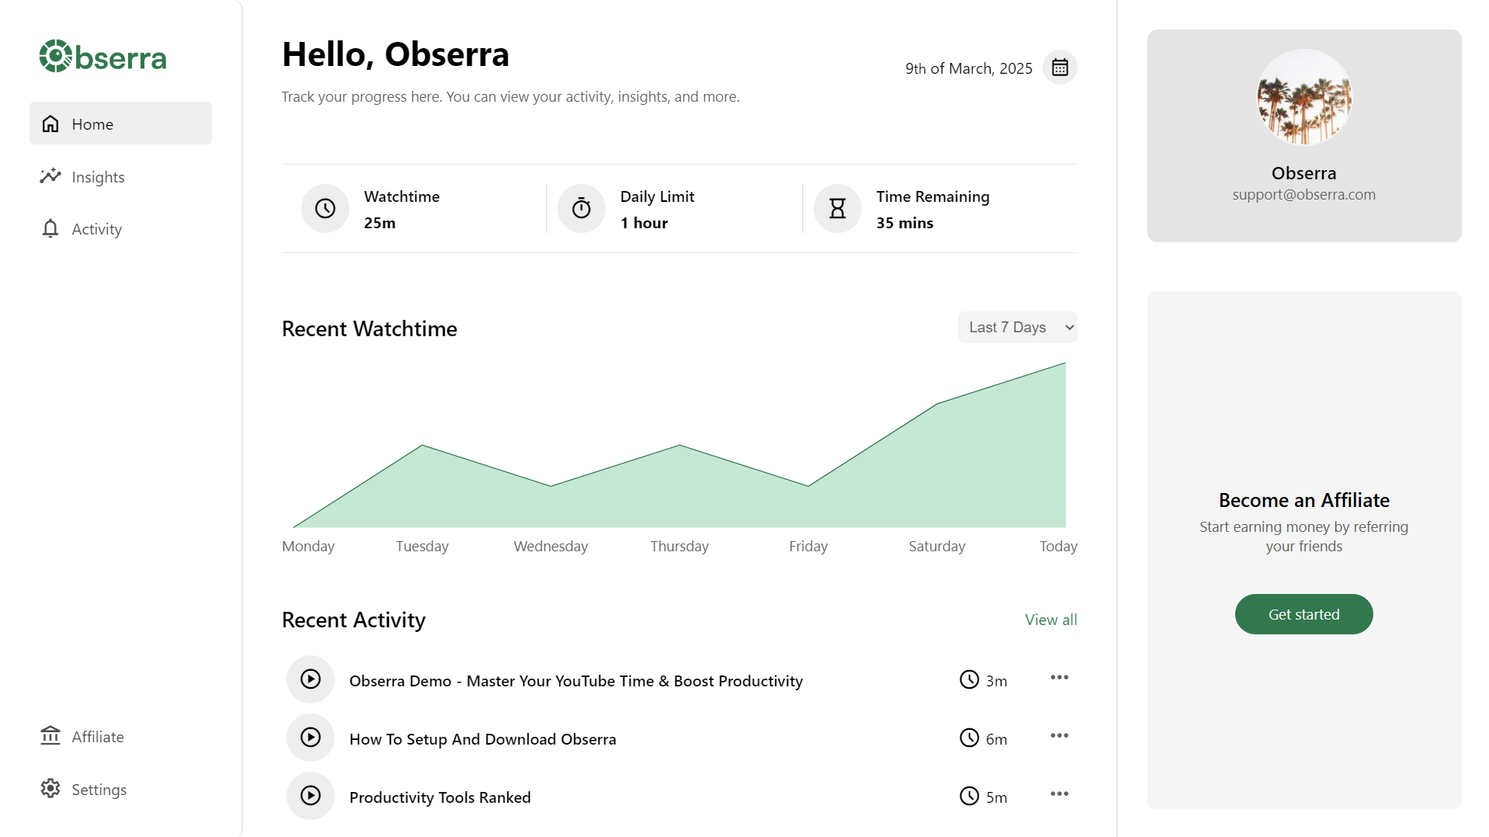The height and width of the screenshot is (837, 1489).
Task: Click the Obserra logo
Action: (102, 56)
